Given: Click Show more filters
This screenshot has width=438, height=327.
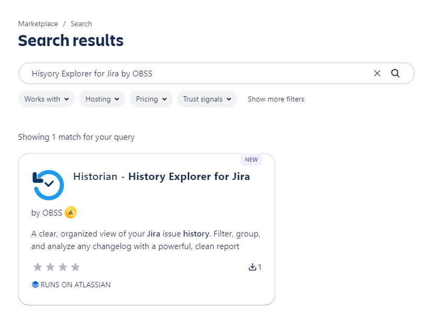Looking at the screenshot, I should coord(276,99).
